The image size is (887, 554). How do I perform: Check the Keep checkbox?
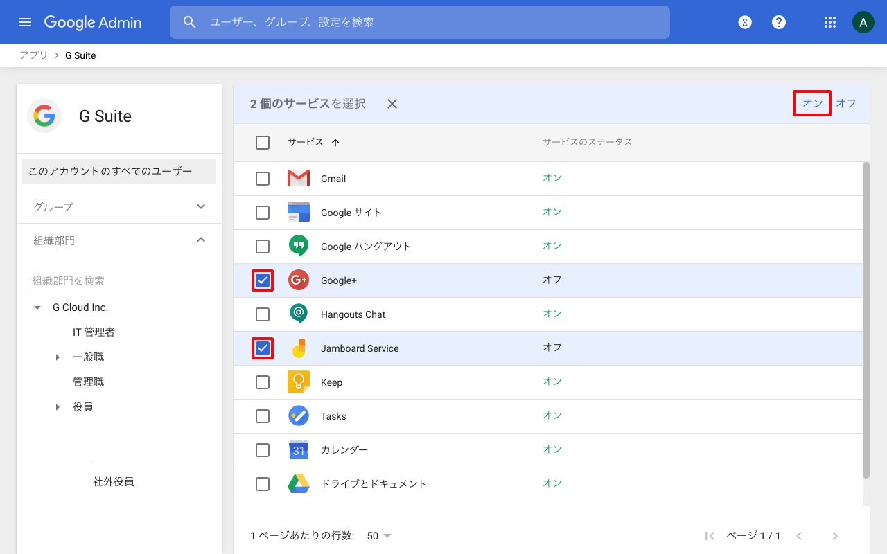(x=263, y=382)
